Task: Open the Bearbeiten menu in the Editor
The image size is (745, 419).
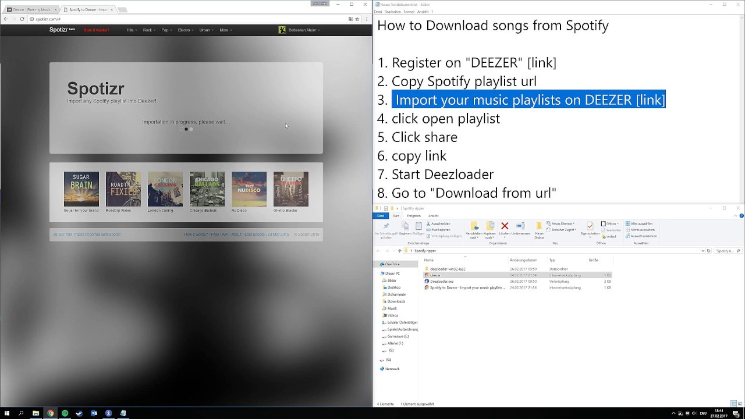Action: point(393,12)
